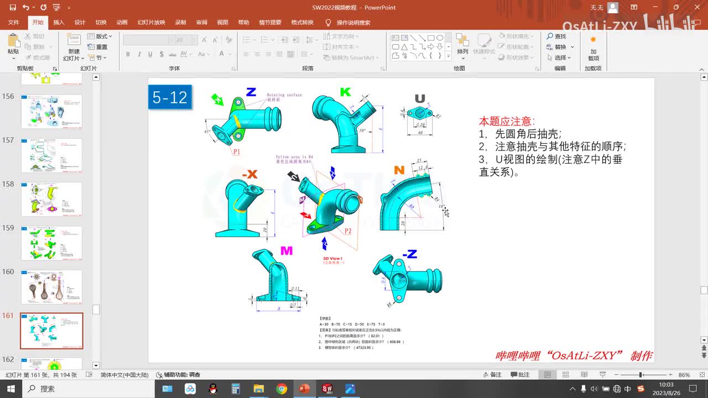Open the Transitions (切换) tab
708x398 pixels.
101,23
